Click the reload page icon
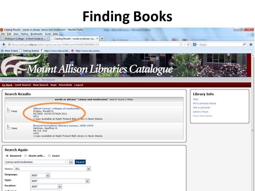 tap(189, 45)
